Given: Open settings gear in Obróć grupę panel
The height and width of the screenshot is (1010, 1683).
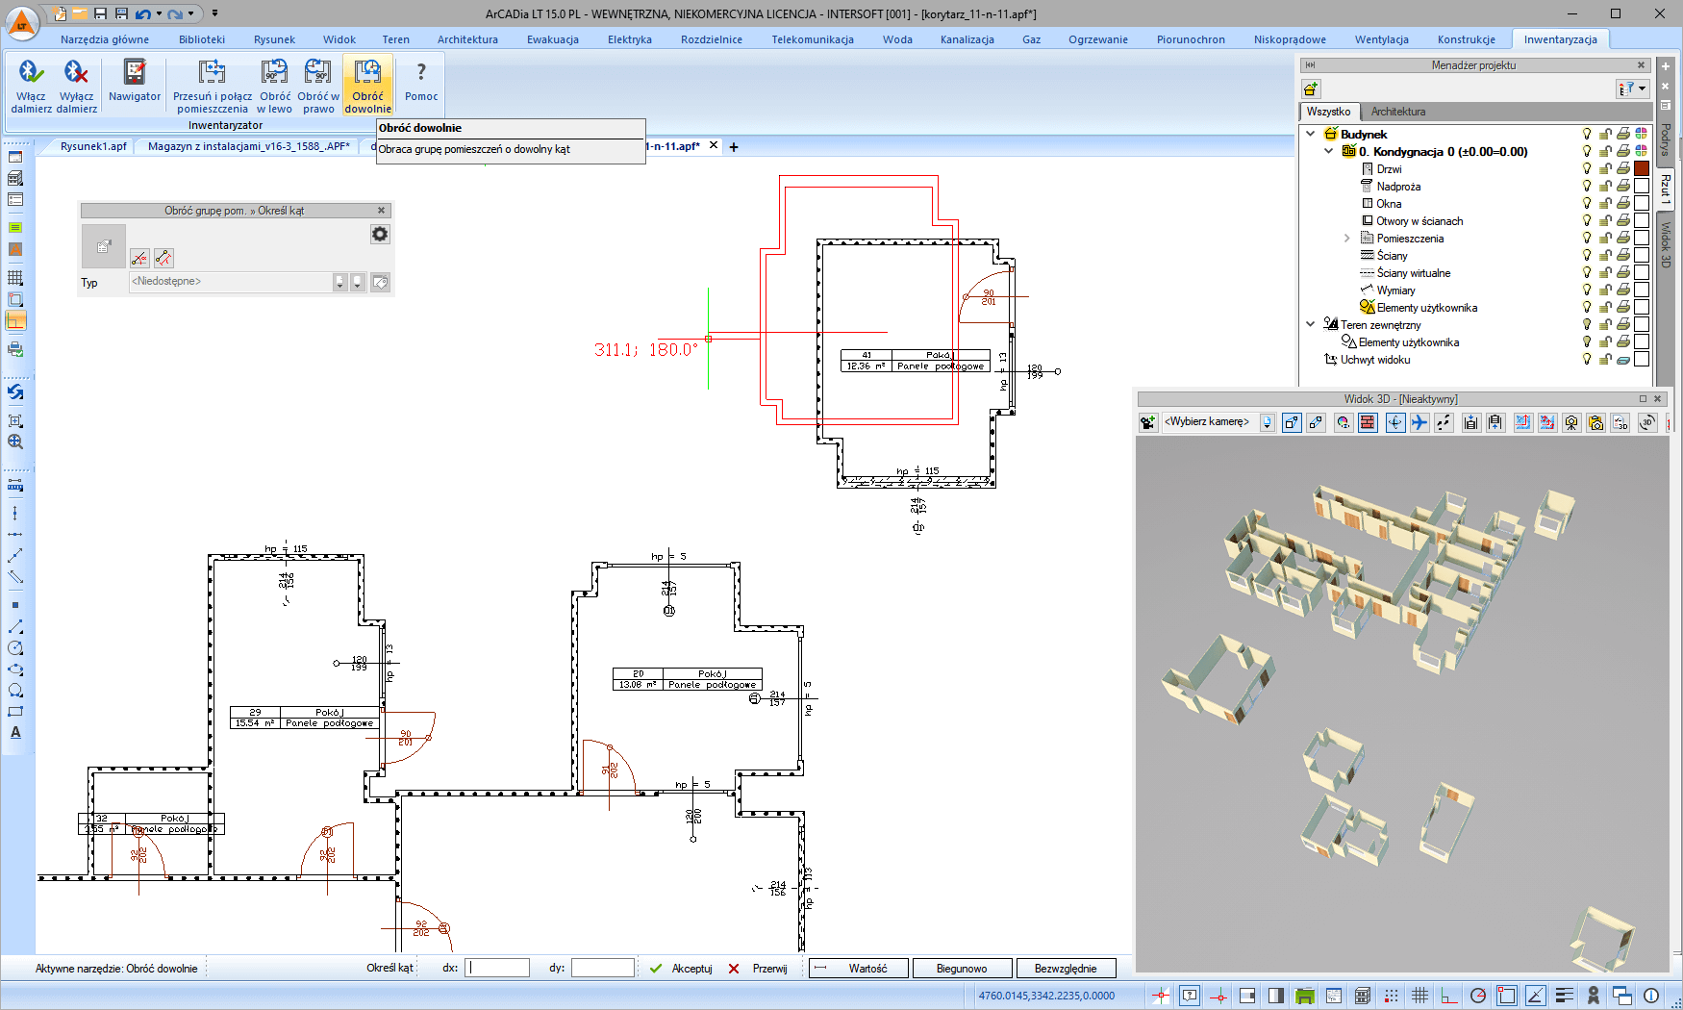Looking at the screenshot, I should 380,234.
